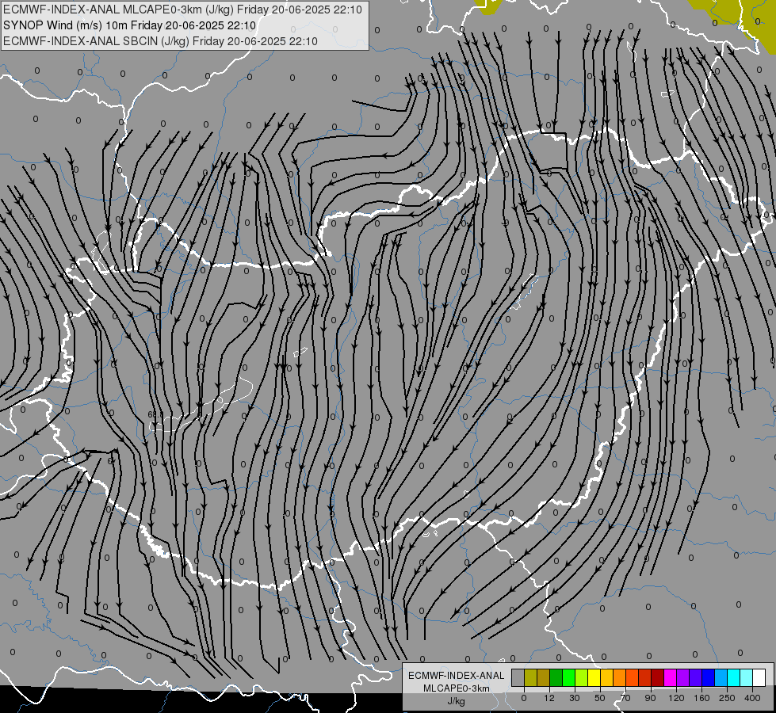This screenshot has width=776, height=713.
Task: Click the SYNOP Wind 10m header line
Action: coord(130,25)
